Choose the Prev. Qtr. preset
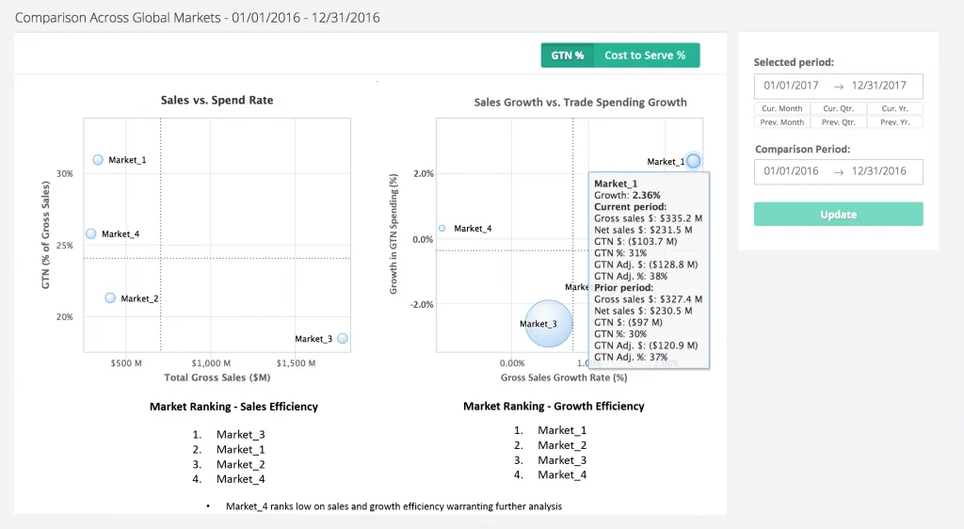964x529 pixels. (x=838, y=122)
